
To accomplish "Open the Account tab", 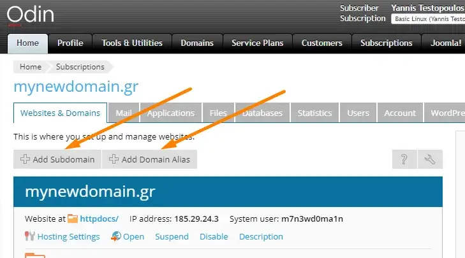I will 400,113.
